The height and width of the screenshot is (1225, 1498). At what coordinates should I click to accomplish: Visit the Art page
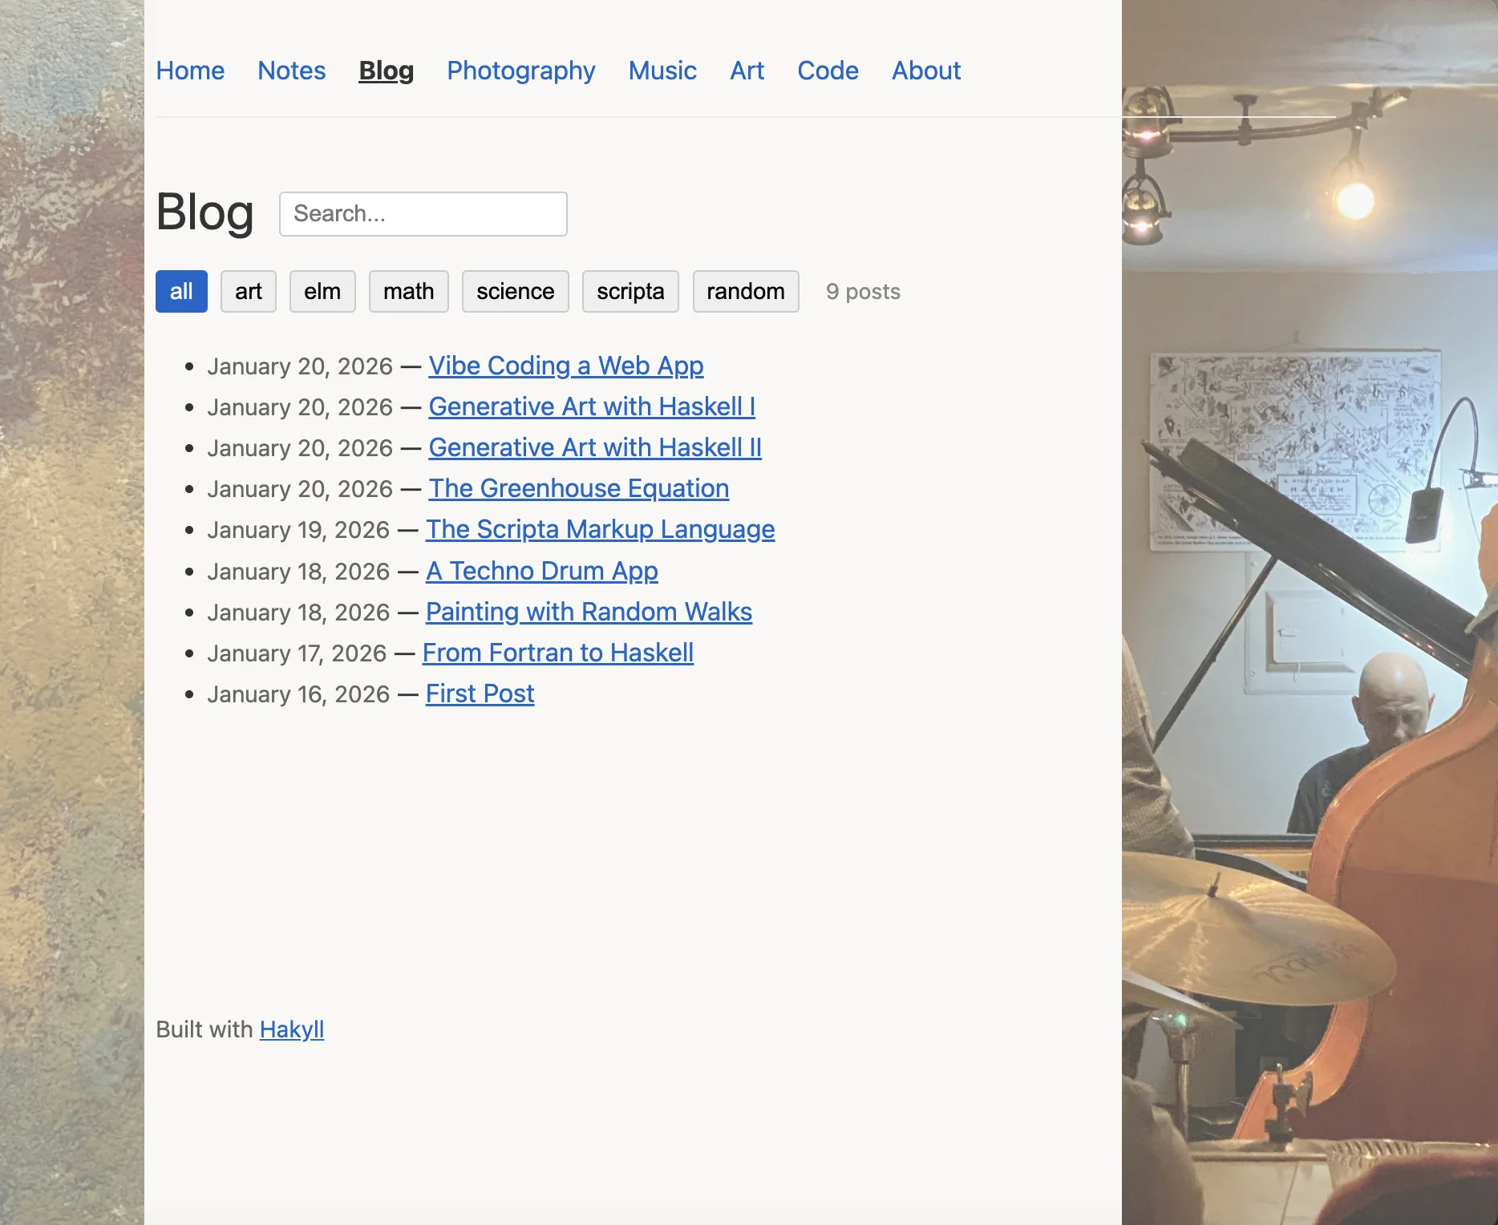(747, 71)
